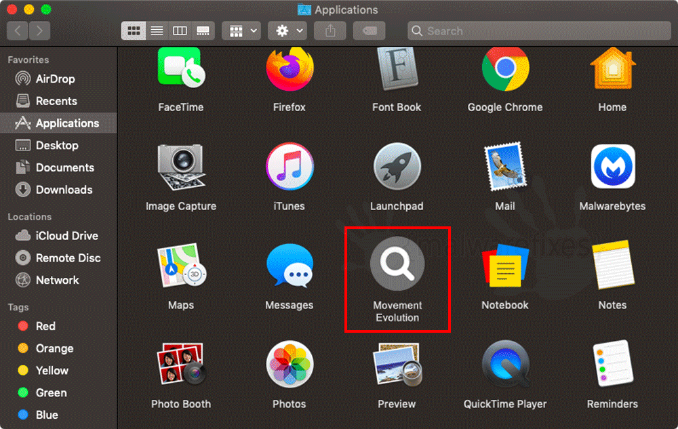Open AirDrop in the sidebar
This screenshot has height=429, width=678.
point(58,79)
